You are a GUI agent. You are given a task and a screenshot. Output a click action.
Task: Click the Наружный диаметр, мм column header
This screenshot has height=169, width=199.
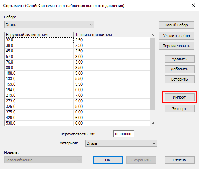click(39, 35)
